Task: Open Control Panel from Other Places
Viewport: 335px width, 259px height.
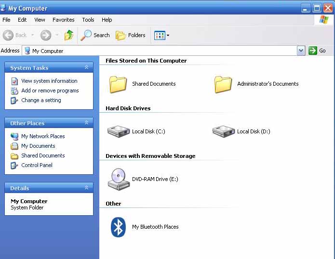Action: [x=37, y=165]
